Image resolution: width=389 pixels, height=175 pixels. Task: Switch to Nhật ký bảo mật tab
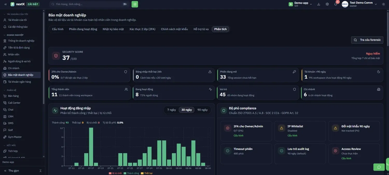pyautogui.click(x=113, y=29)
